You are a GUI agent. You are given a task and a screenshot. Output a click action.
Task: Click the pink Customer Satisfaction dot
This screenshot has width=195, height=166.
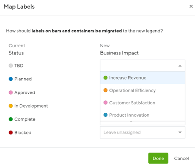click(x=105, y=102)
